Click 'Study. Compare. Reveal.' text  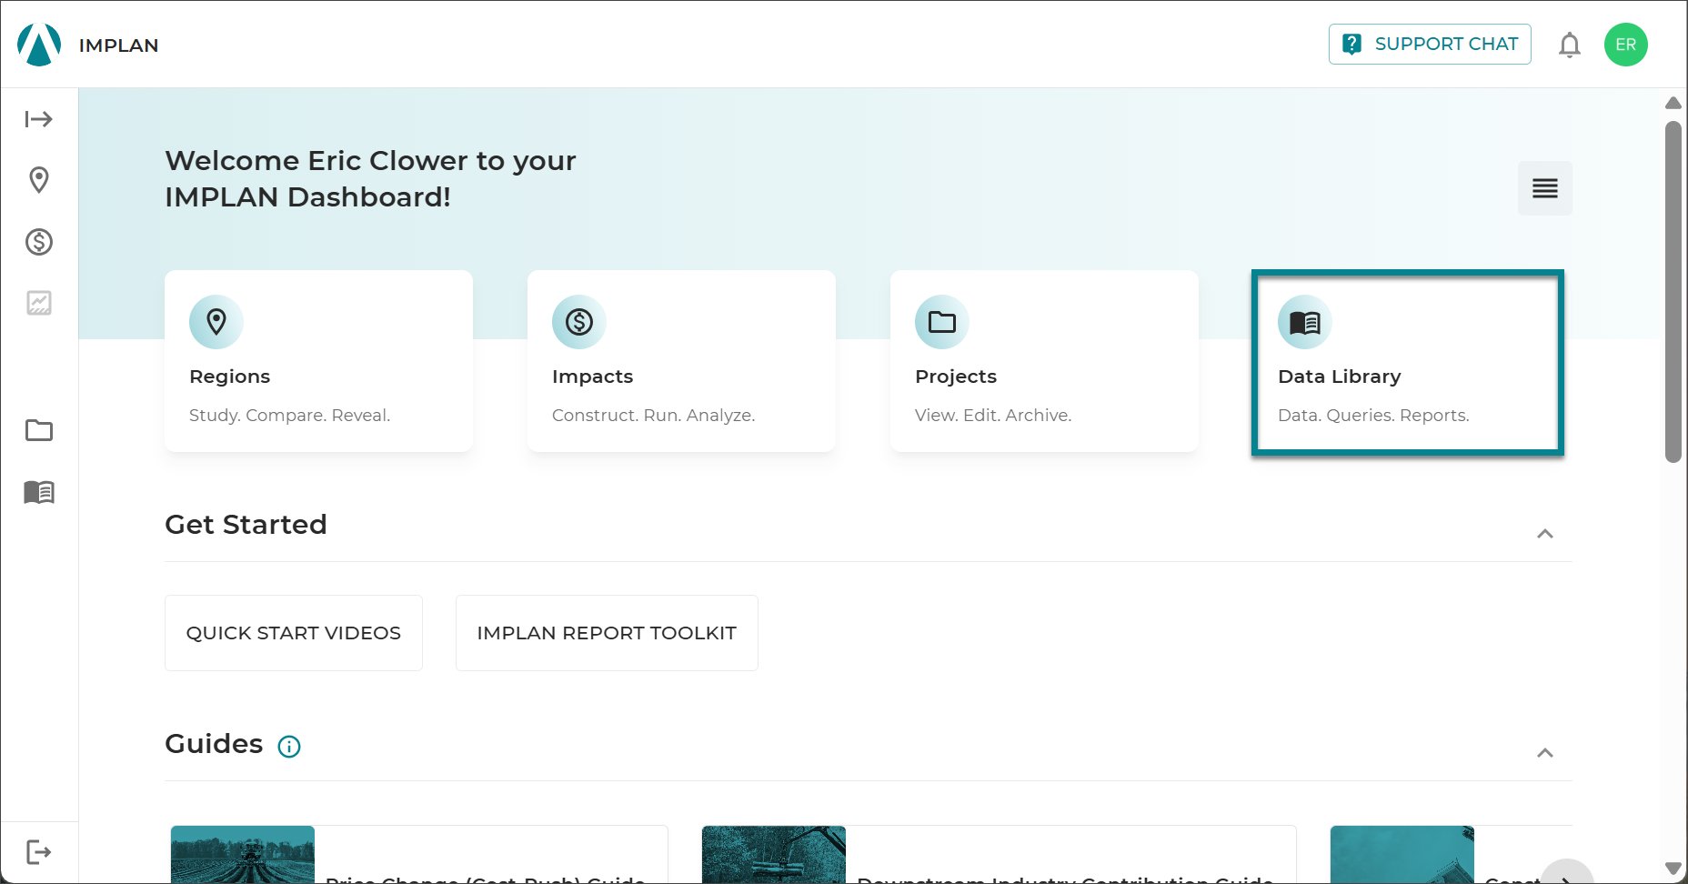point(289,416)
